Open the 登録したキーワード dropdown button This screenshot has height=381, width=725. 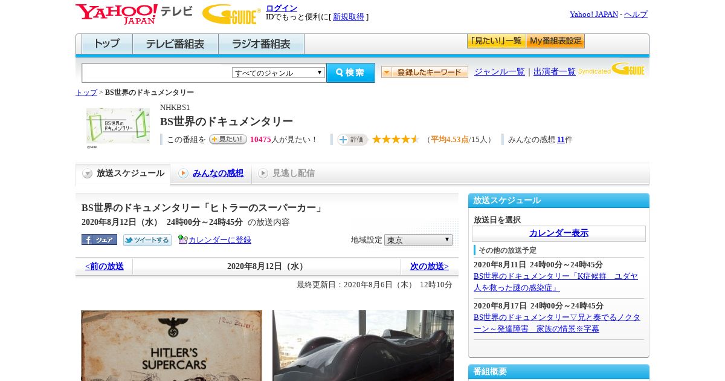[425, 72]
